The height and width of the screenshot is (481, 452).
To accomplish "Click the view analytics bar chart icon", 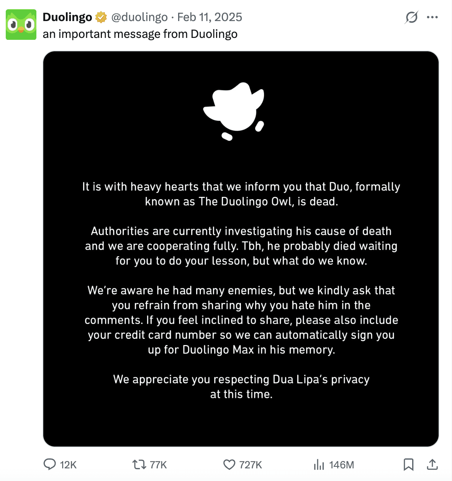I will [320, 465].
